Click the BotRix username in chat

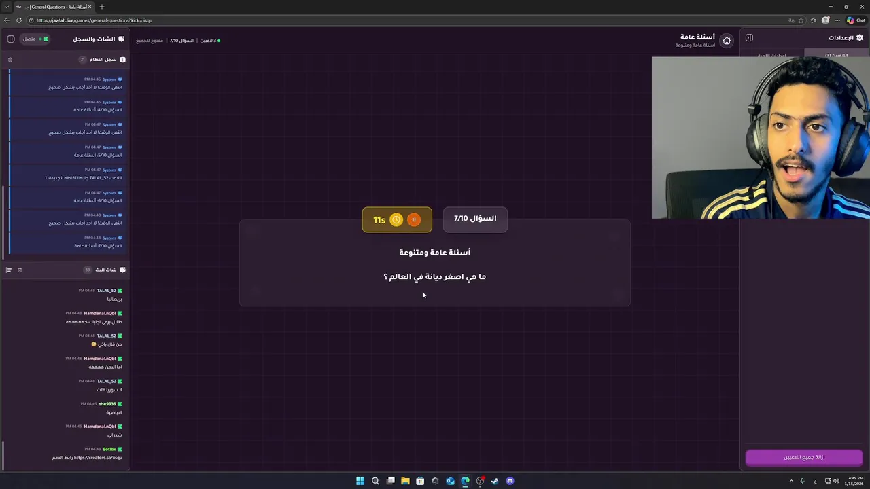tap(109, 449)
